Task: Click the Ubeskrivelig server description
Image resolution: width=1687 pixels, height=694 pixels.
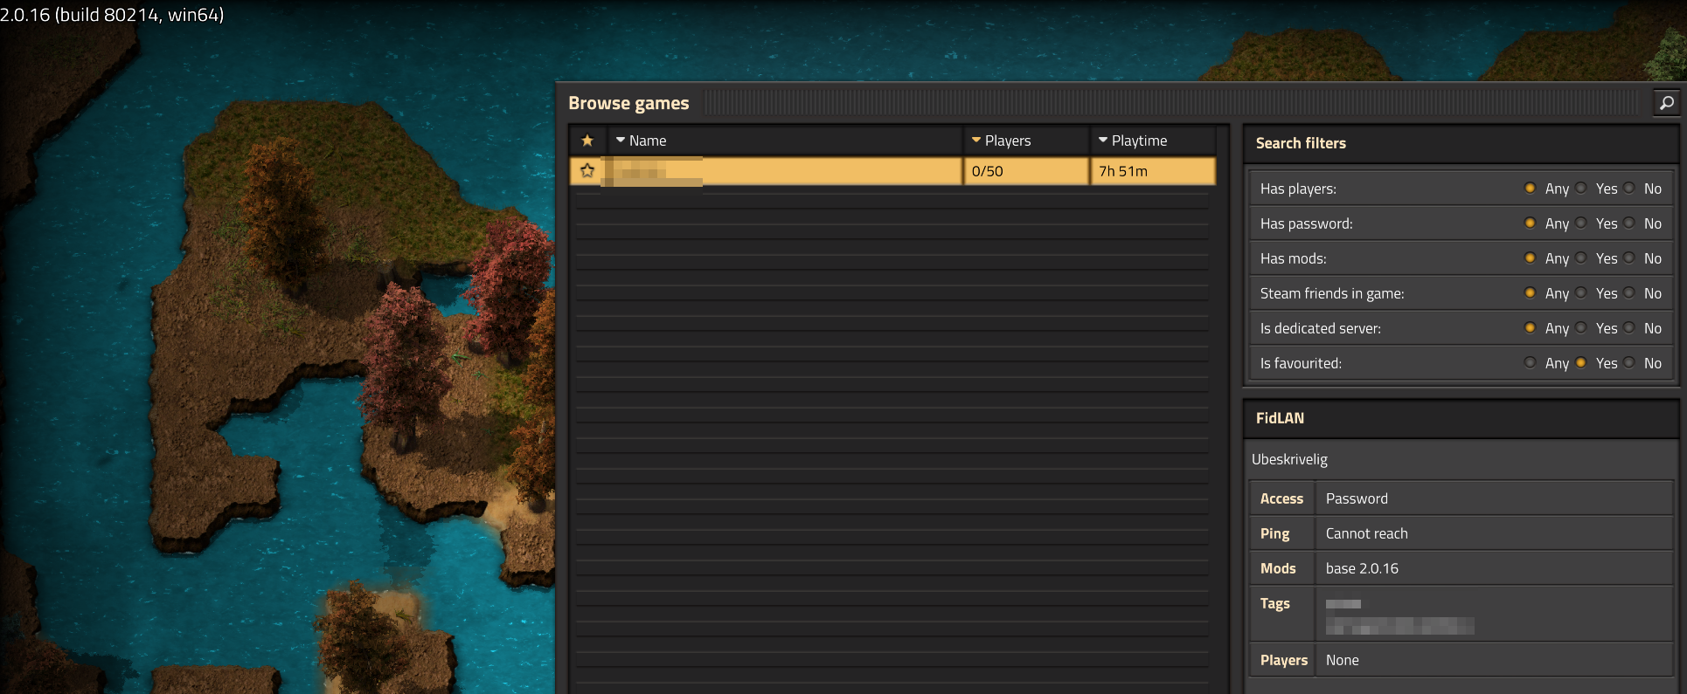Action: tap(1289, 459)
